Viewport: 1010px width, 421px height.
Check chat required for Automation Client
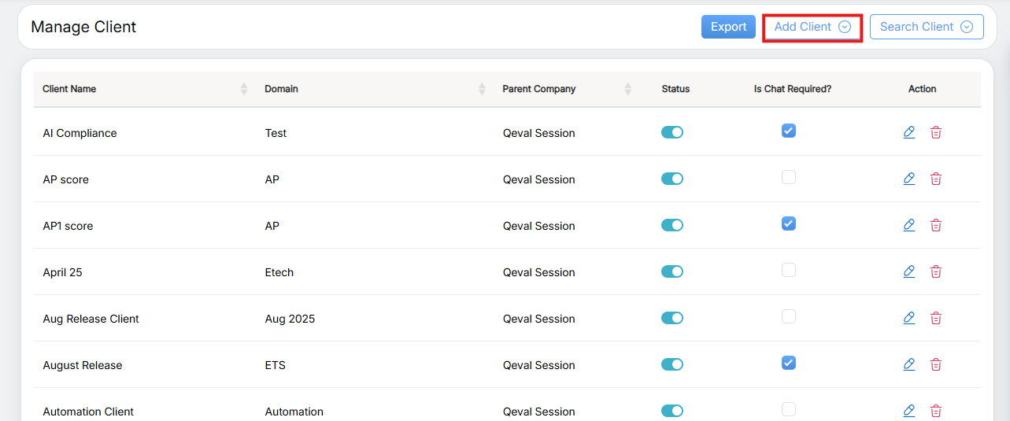tap(788, 409)
